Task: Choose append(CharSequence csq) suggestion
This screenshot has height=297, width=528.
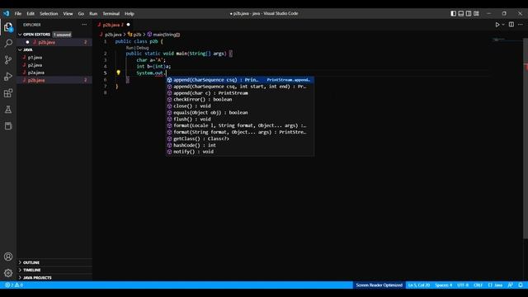Action: click(x=240, y=80)
